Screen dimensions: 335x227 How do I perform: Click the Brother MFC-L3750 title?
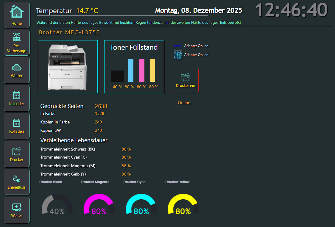click(x=69, y=32)
